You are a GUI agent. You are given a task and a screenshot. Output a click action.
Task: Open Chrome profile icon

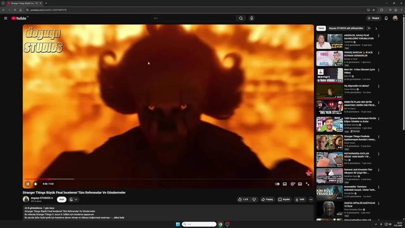click(396, 10)
